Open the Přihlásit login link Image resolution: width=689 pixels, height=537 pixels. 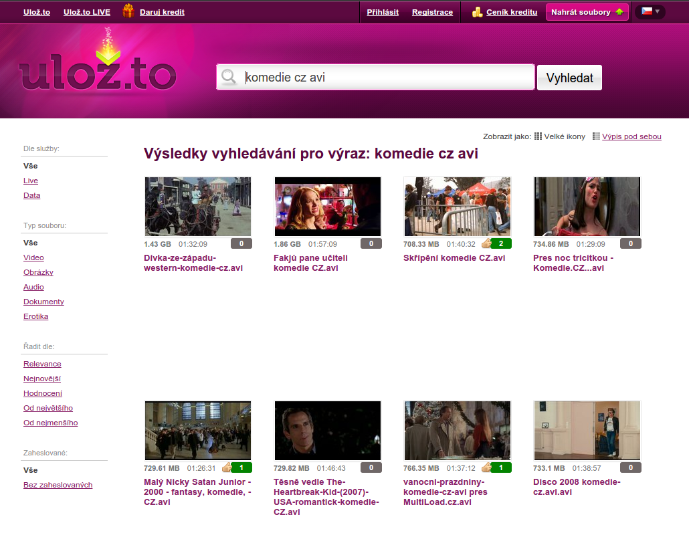(x=383, y=12)
